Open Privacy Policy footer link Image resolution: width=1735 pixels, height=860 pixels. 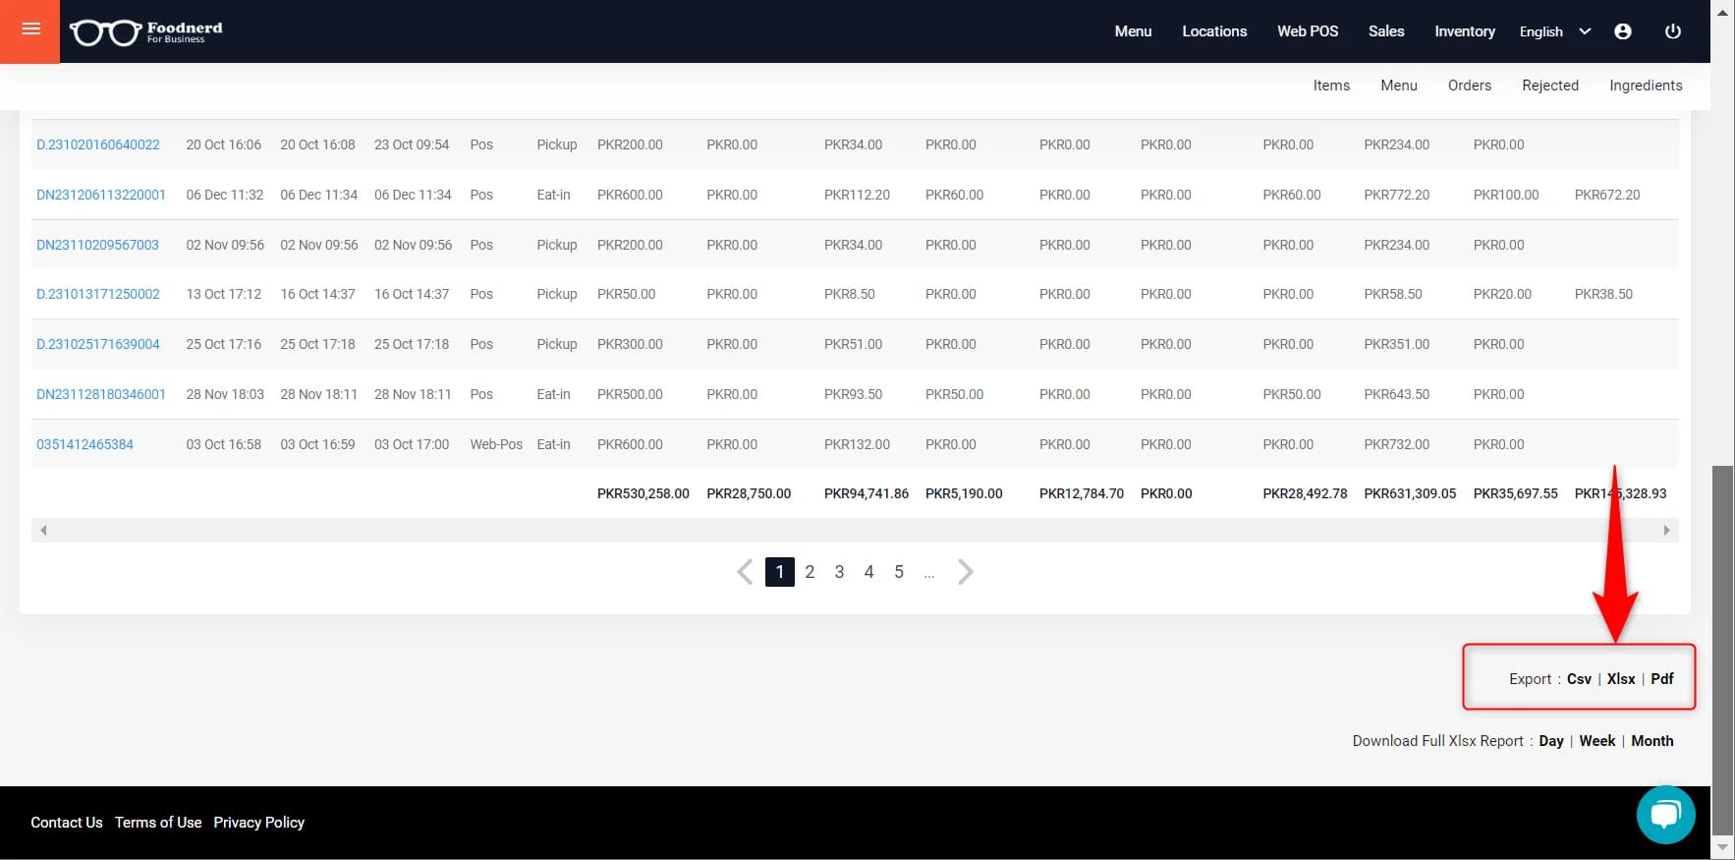259,823
